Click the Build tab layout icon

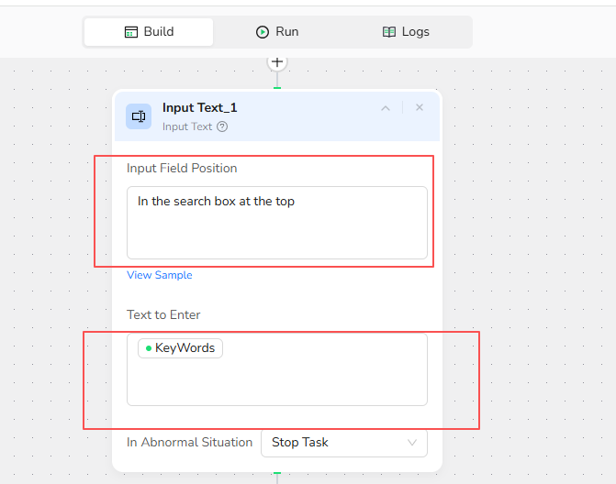pyautogui.click(x=131, y=32)
